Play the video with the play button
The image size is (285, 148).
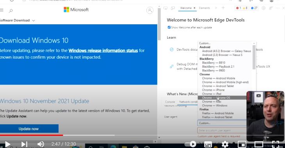(7, 144)
